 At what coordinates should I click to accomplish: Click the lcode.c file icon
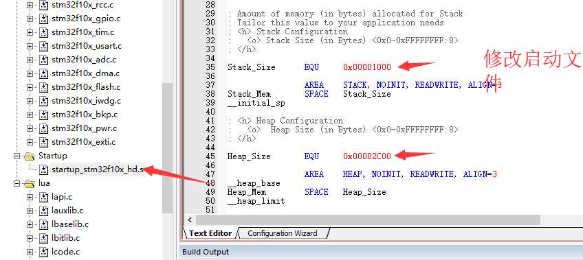(44, 252)
